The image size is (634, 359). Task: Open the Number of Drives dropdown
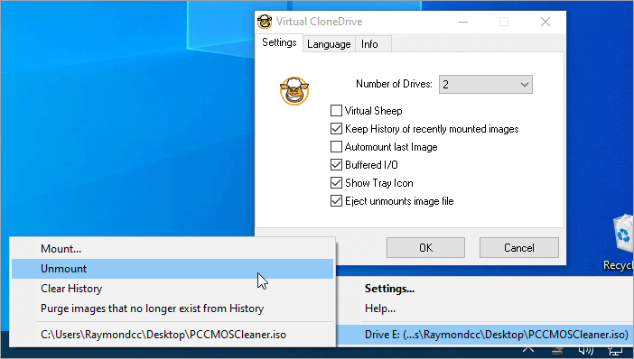coord(486,85)
